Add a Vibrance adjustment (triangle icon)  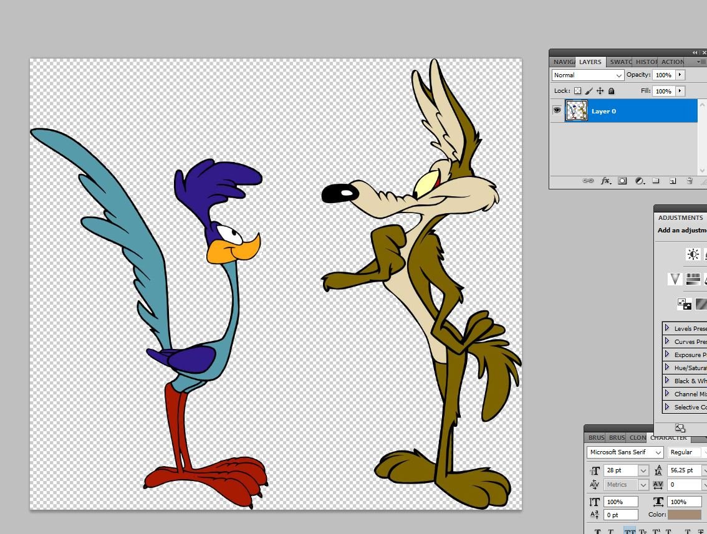675,279
